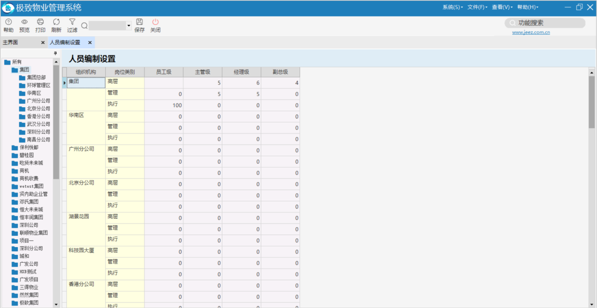Click the 员工级 column header

pos(164,72)
